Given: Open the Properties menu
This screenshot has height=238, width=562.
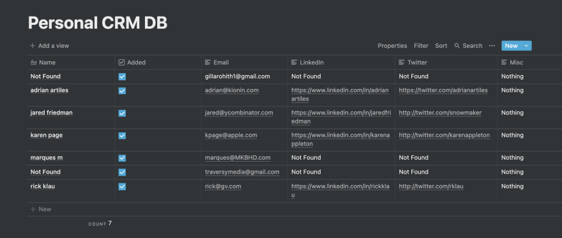Looking at the screenshot, I should [392, 46].
